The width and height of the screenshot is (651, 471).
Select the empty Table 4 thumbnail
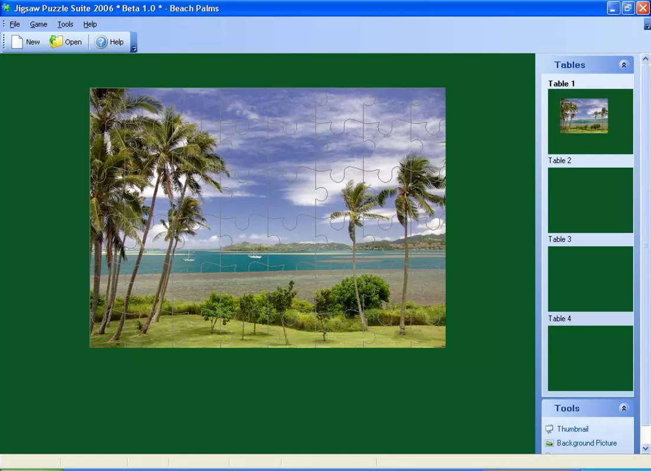pos(590,358)
